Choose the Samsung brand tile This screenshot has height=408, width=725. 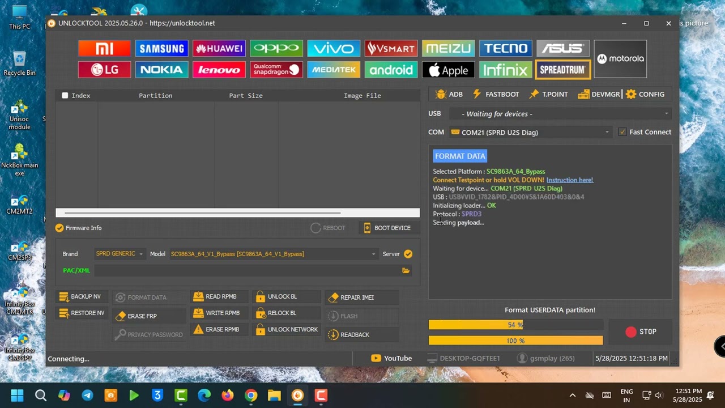(x=161, y=48)
